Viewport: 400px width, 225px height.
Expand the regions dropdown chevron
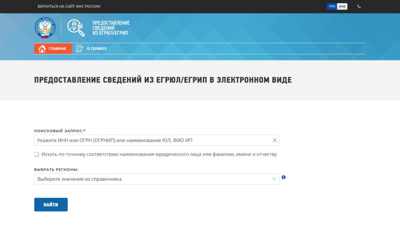pos(274,179)
